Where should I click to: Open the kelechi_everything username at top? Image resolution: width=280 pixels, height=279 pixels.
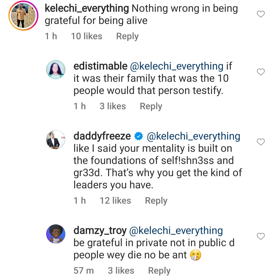click(87, 9)
